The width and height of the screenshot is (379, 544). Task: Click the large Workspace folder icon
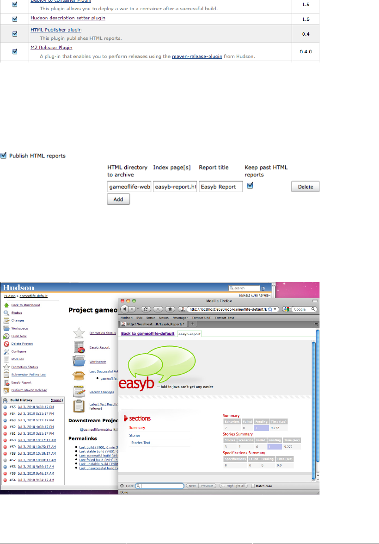(79, 361)
